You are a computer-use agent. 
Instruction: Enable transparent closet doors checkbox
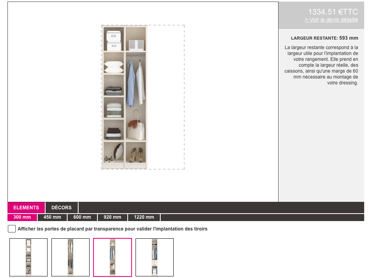(x=12, y=229)
